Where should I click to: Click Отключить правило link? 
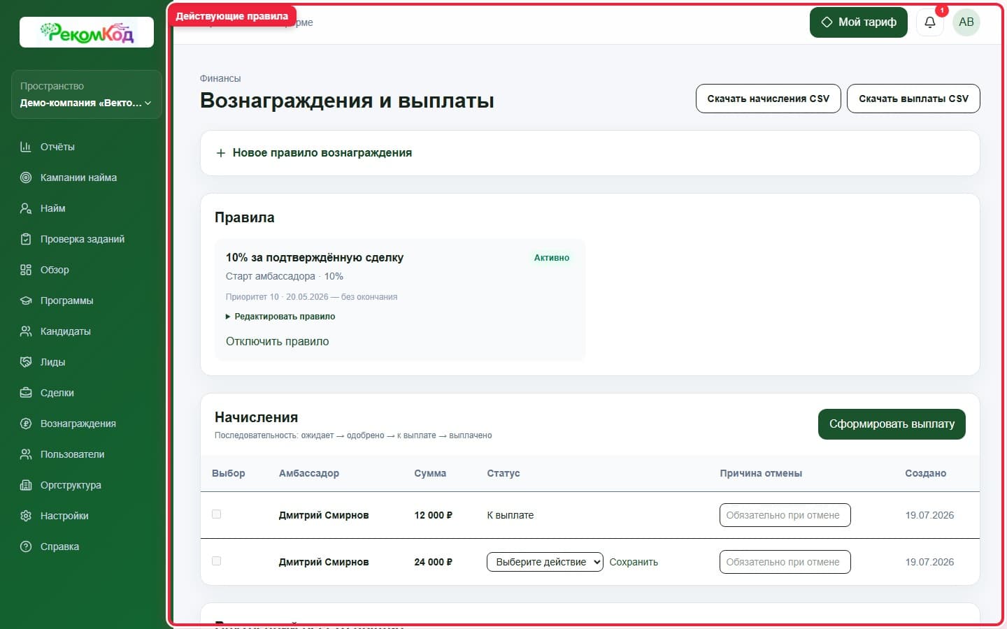(x=277, y=342)
